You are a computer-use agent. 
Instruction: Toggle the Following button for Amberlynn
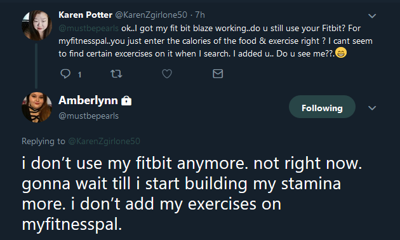322,107
